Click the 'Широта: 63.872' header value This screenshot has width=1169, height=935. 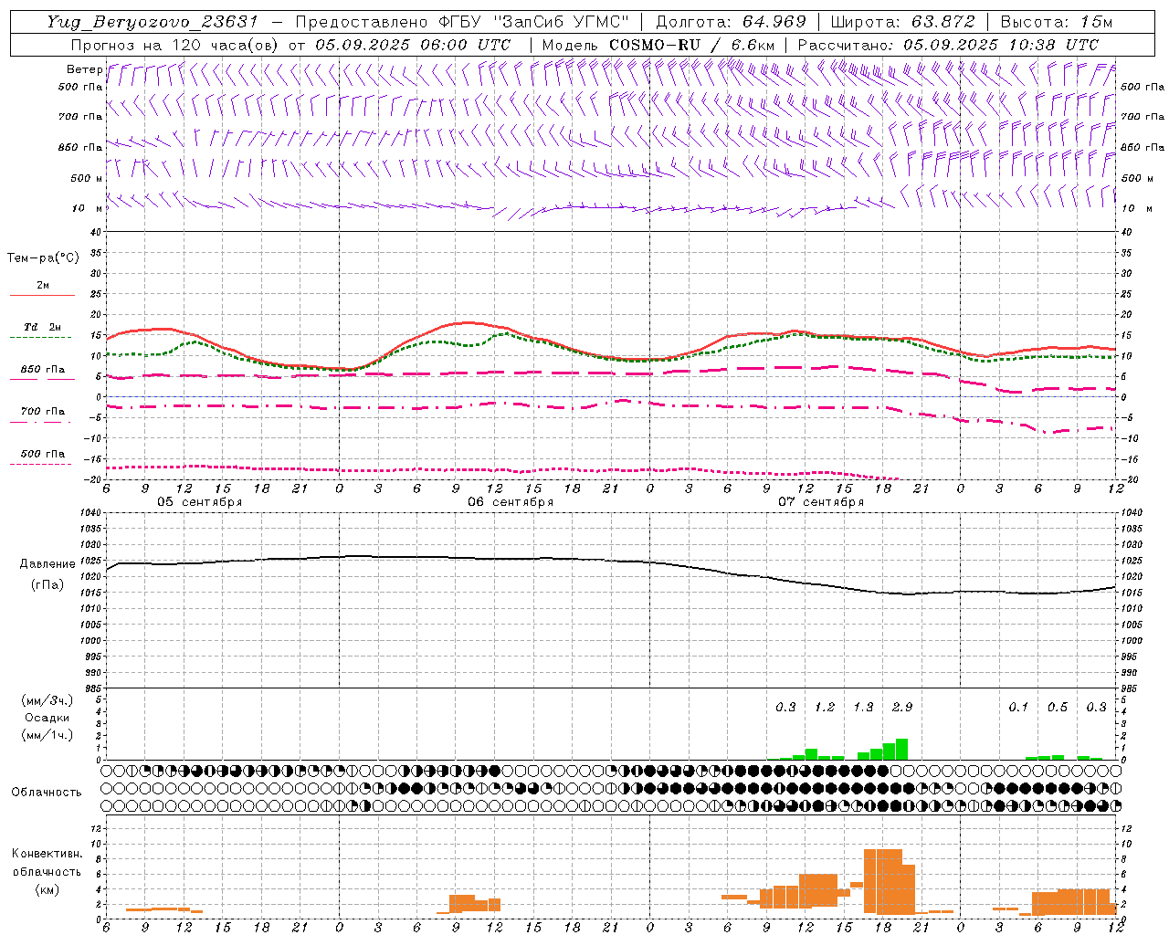pyautogui.click(x=902, y=22)
